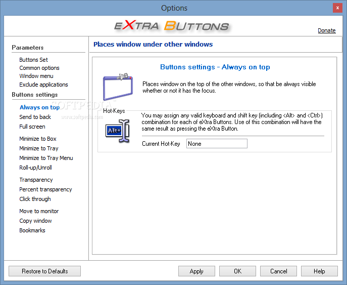Click the 'You may assign any valid keyboard' paragraph

click(232, 122)
